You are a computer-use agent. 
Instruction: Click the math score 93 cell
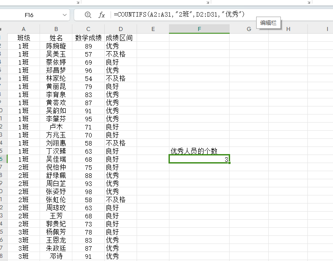click(89, 183)
